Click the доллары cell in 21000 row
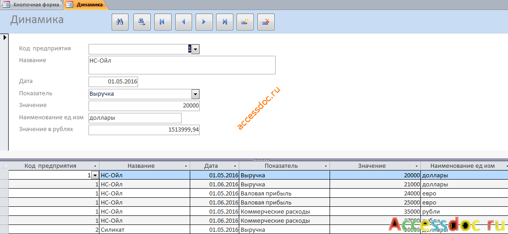Viewport: 508px width, 234px height. click(464, 185)
